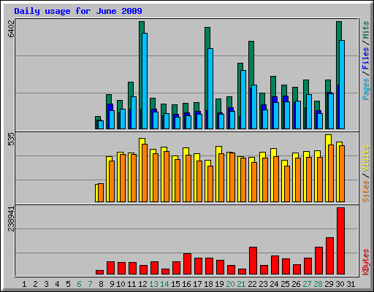
Task: Click the Hits legend label
Action: 366,30
